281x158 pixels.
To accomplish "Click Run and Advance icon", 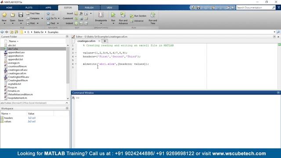I will 123,14.
